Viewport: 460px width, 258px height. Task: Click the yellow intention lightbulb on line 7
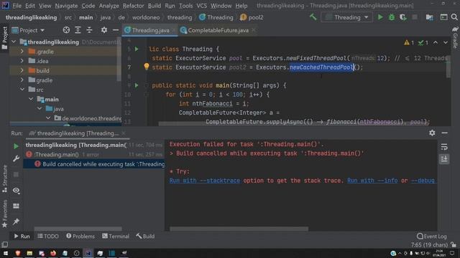[x=147, y=67]
